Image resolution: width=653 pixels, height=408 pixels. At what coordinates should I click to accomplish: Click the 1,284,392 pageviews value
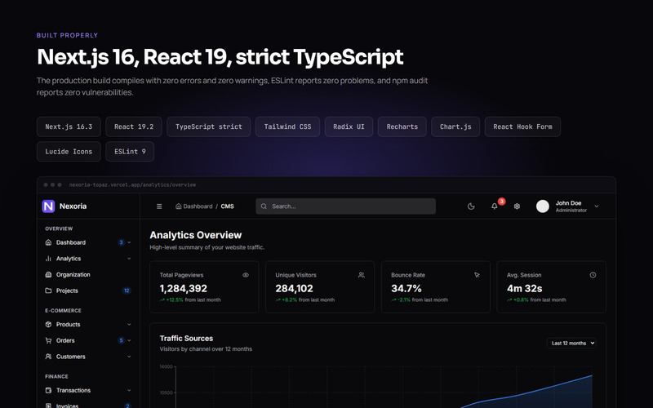183,288
